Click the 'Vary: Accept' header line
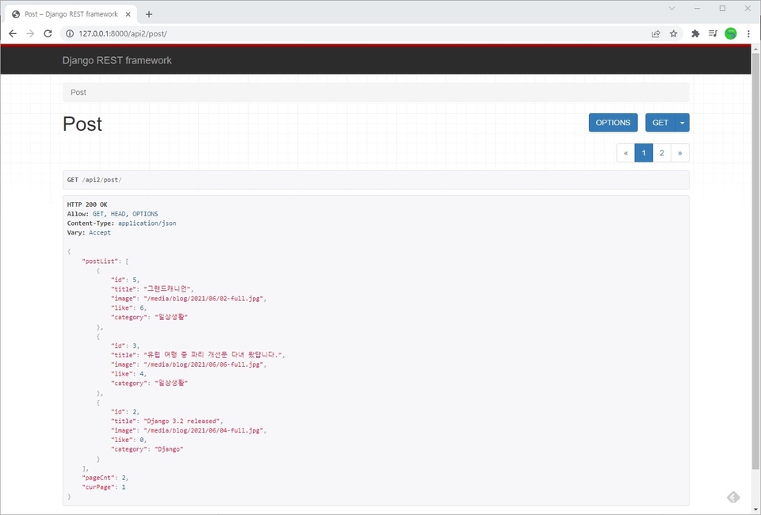The image size is (761, 515). [89, 233]
